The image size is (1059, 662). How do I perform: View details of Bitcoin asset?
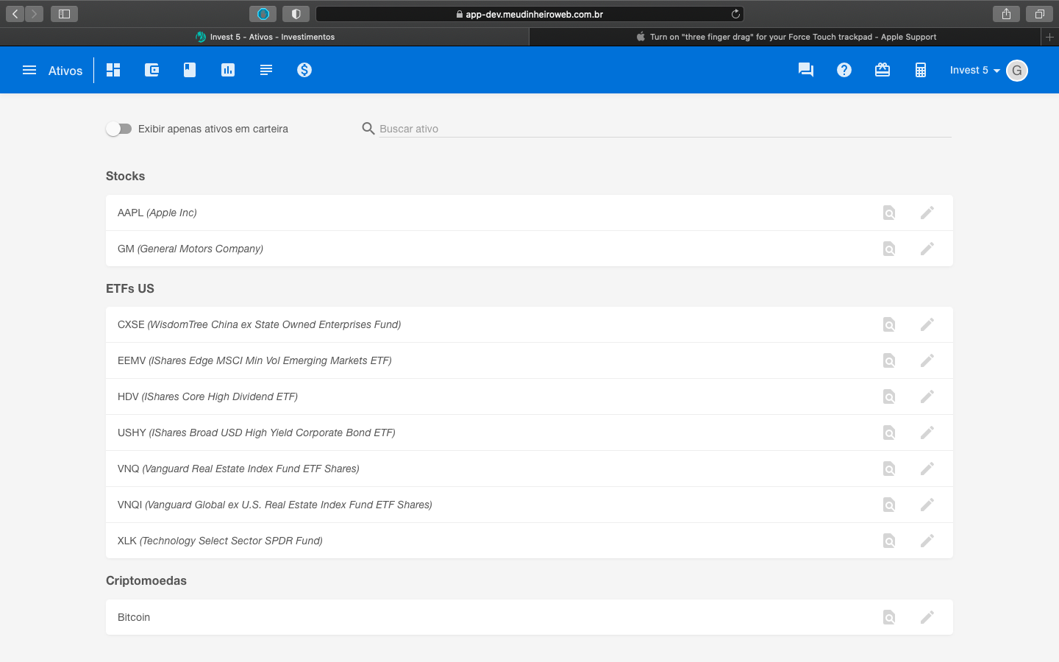[889, 617]
